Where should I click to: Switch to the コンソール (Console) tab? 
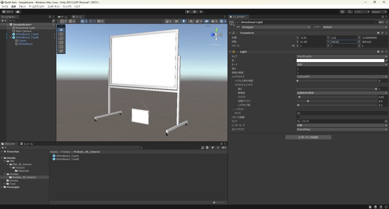[27, 144]
